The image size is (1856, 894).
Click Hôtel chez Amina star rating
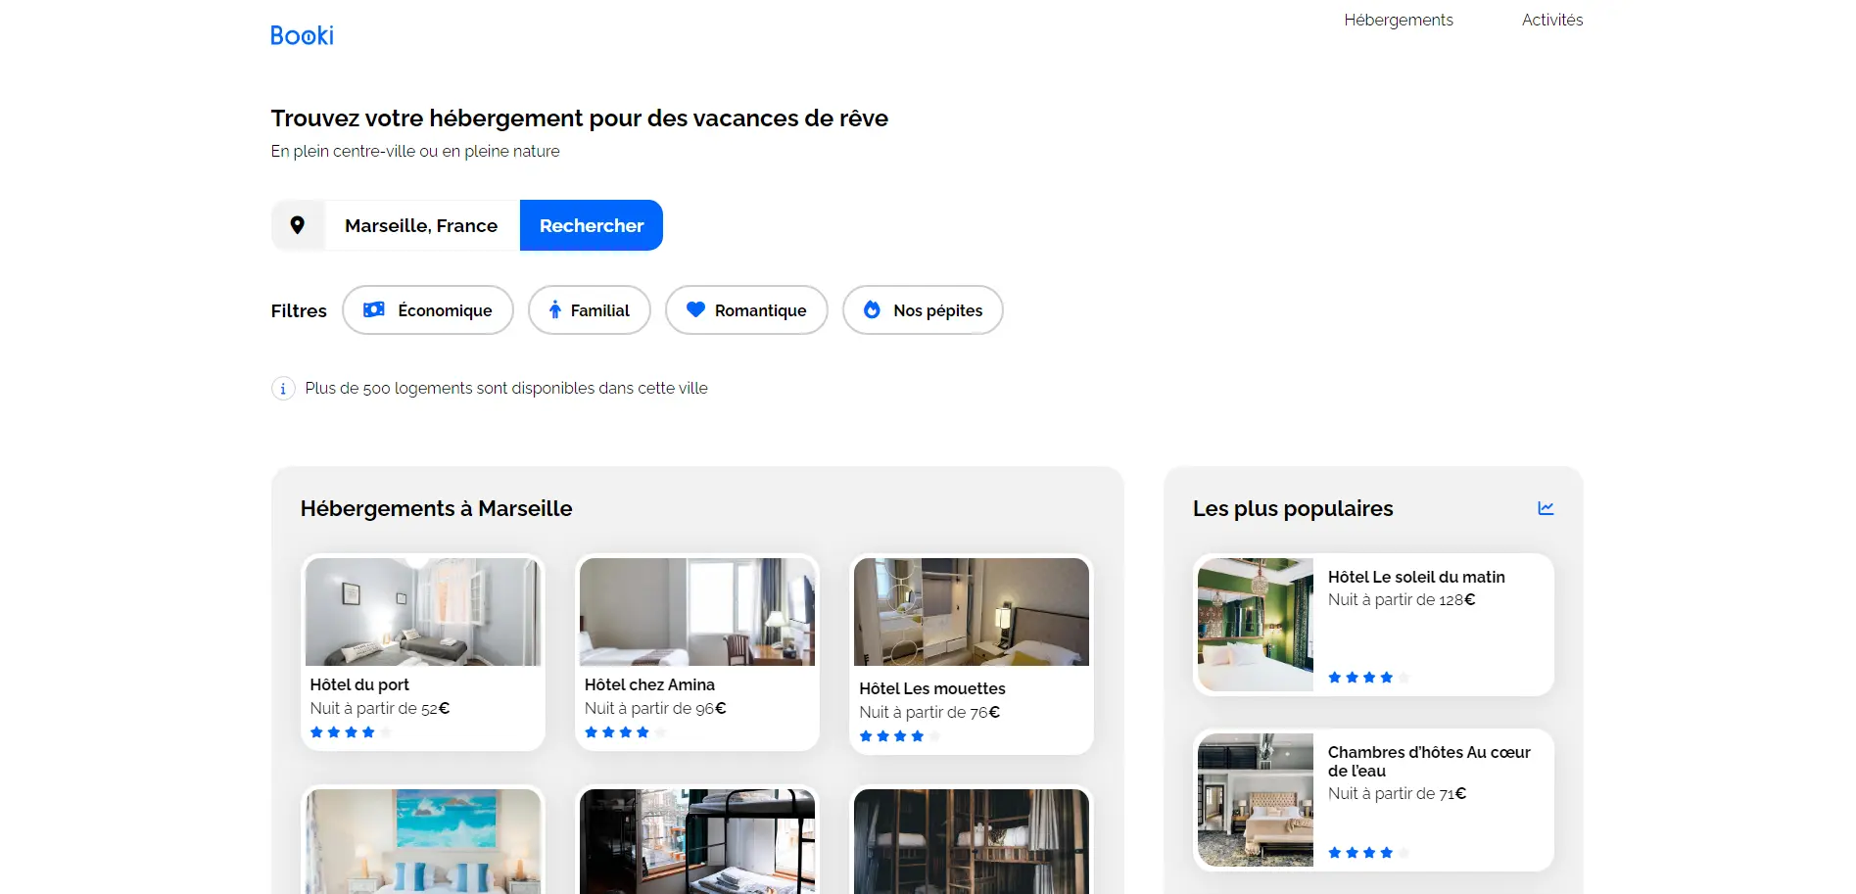pos(625,732)
